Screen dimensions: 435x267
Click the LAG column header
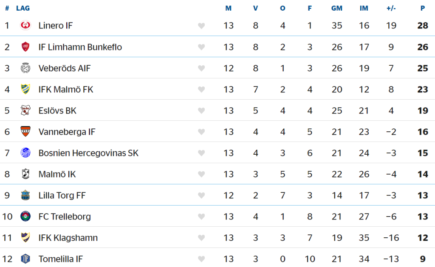(x=23, y=8)
